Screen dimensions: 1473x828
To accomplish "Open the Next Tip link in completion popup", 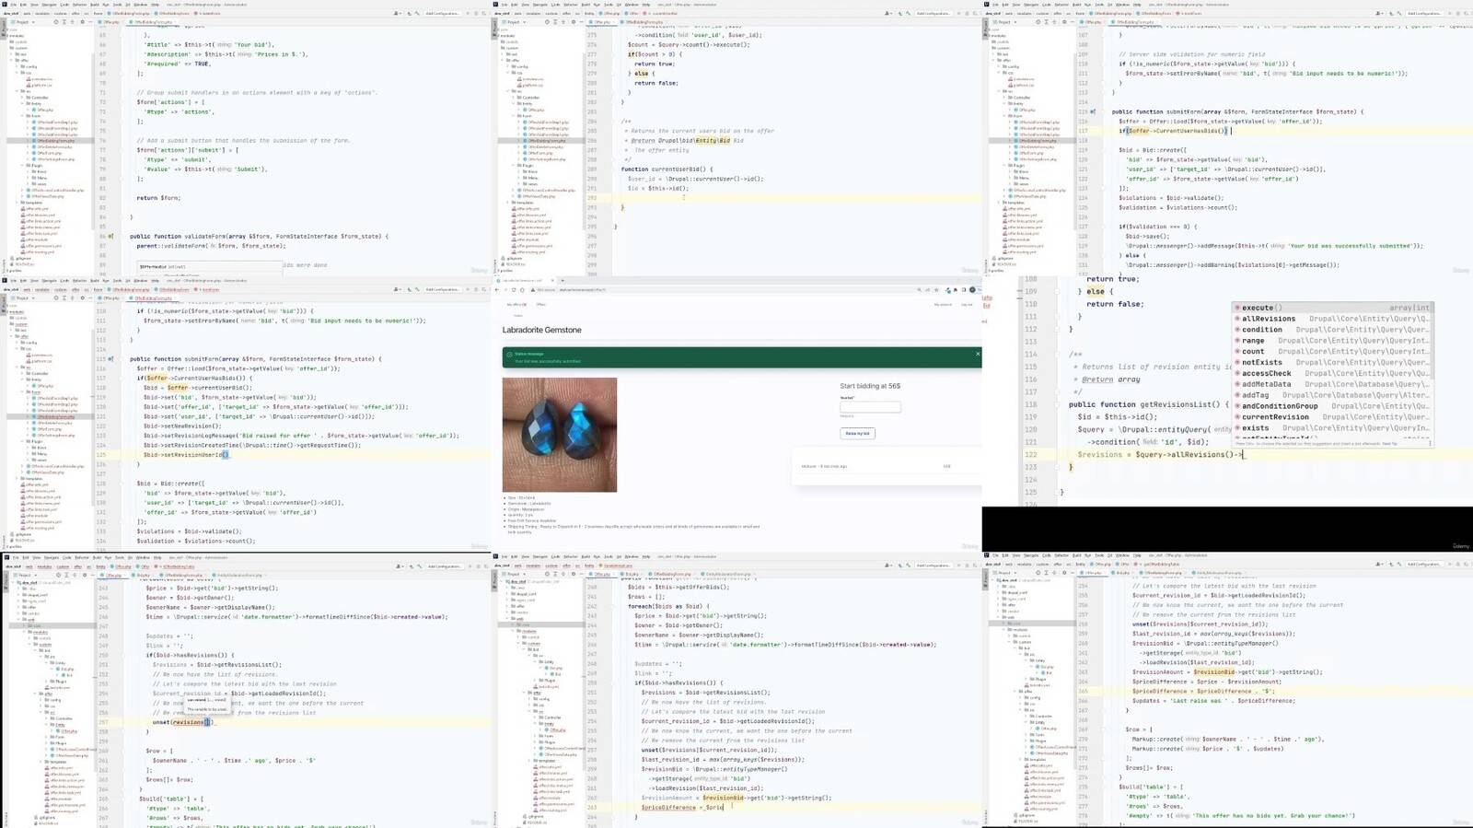I will (x=1389, y=444).
